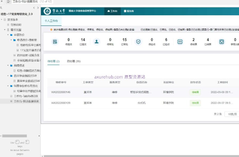Open the 结算审批单模板优化 page
The width and height of the screenshot is (239, 157).
pos(29,91)
